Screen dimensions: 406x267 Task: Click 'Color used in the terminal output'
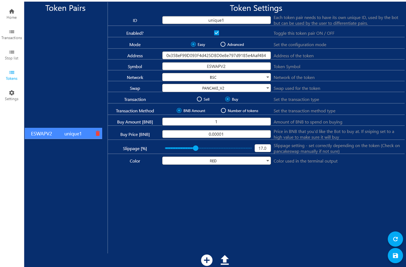[306, 161]
